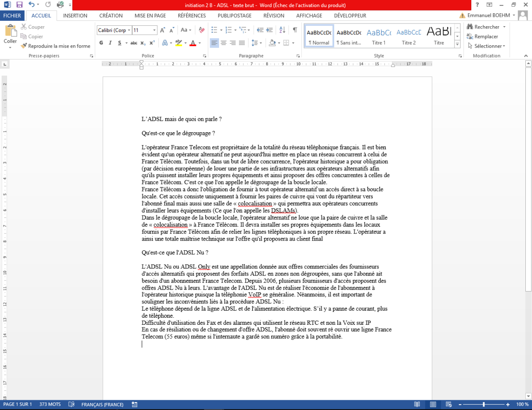The width and height of the screenshot is (532, 410).
Task: Increase the font size with the larger A
Action: click(x=163, y=30)
